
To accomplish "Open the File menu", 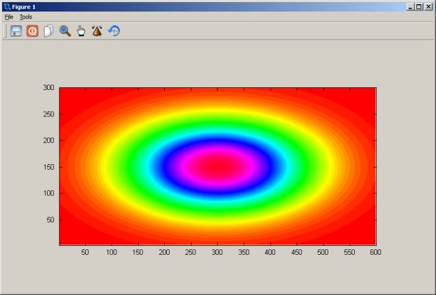I will click(9, 17).
